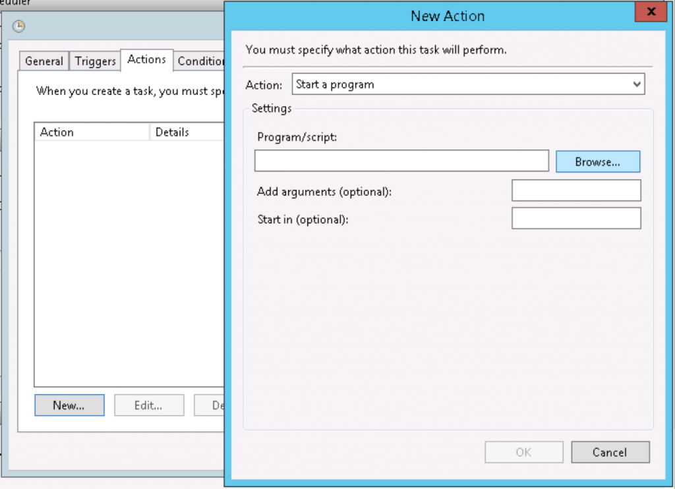Image resolution: width=675 pixels, height=489 pixels.
Task: Click inside the Program/script field
Action: (401, 160)
